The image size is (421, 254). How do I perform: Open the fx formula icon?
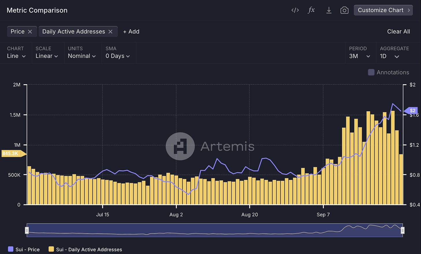311,10
